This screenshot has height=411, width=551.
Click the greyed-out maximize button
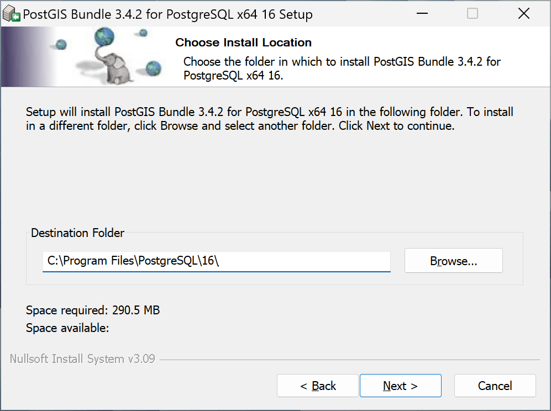[473, 14]
